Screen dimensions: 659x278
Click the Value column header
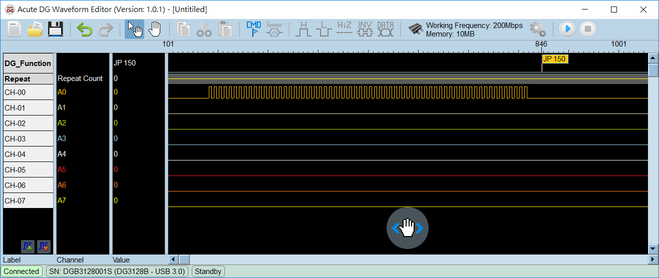pyautogui.click(x=121, y=260)
